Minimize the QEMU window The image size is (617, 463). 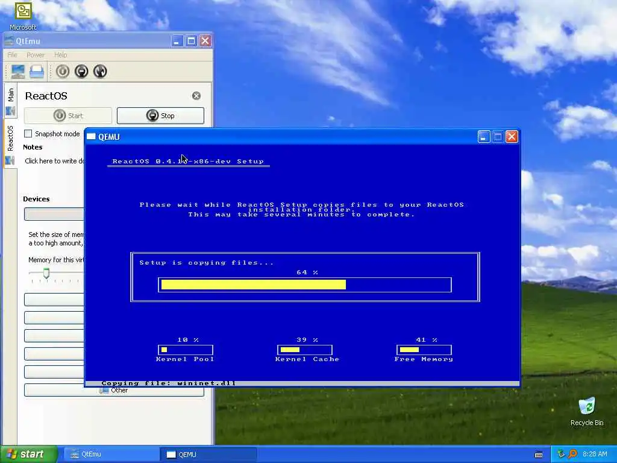pos(484,137)
